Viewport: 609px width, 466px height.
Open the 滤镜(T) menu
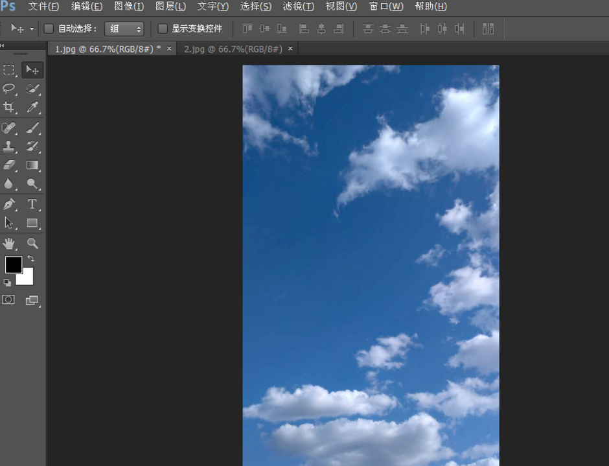coord(298,6)
